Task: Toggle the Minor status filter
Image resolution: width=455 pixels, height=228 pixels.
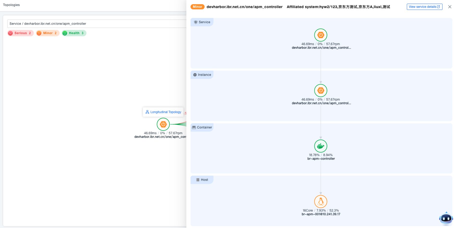Action: pyautogui.click(x=48, y=33)
